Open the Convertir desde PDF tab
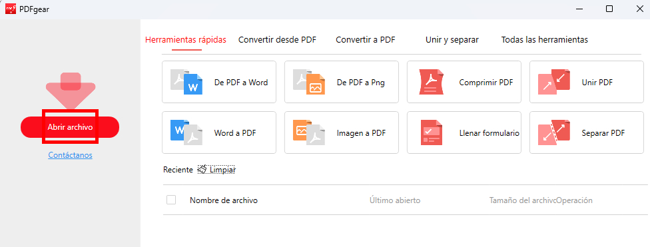The width and height of the screenshot is (650, 247). [x=277, y=40]
